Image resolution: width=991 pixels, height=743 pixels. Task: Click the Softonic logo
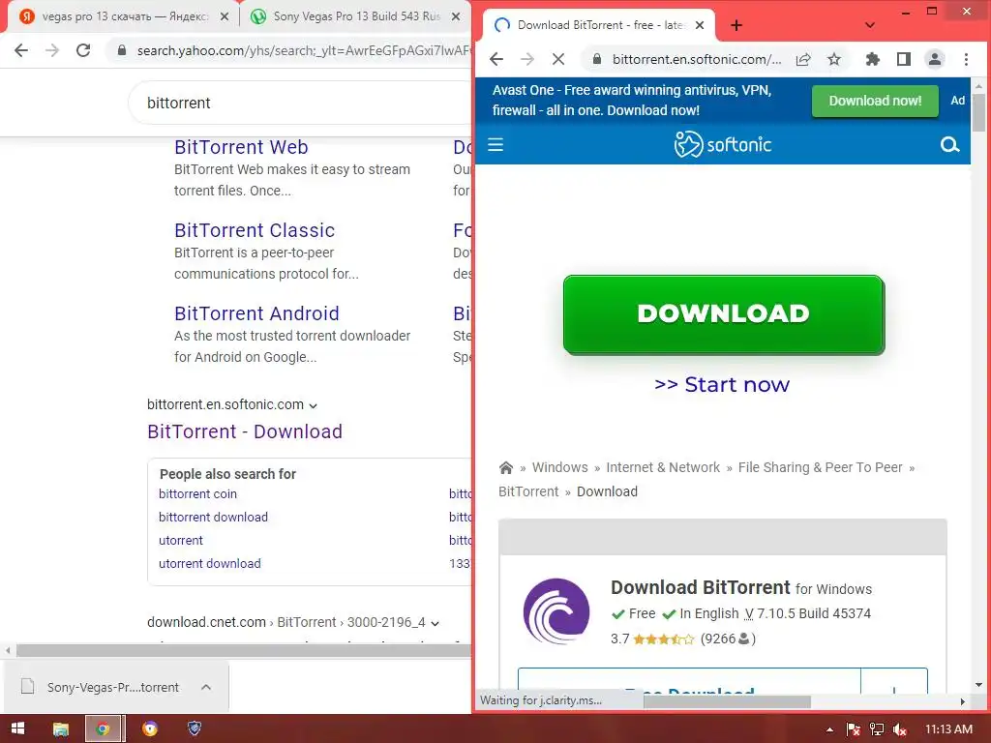(723, 145)
